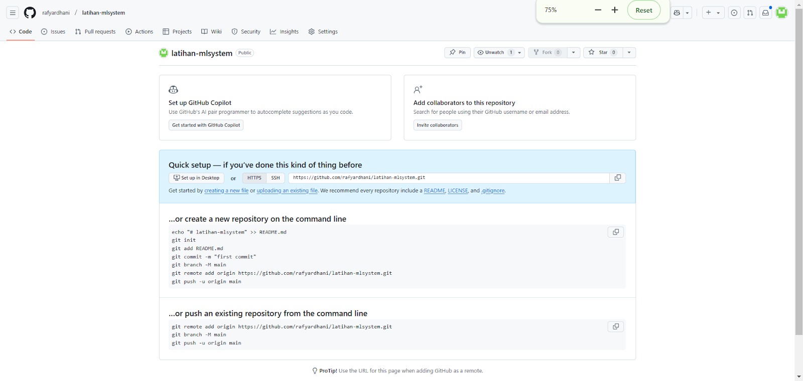Expand the Fork options dropdown arrow

pos(574,53)
